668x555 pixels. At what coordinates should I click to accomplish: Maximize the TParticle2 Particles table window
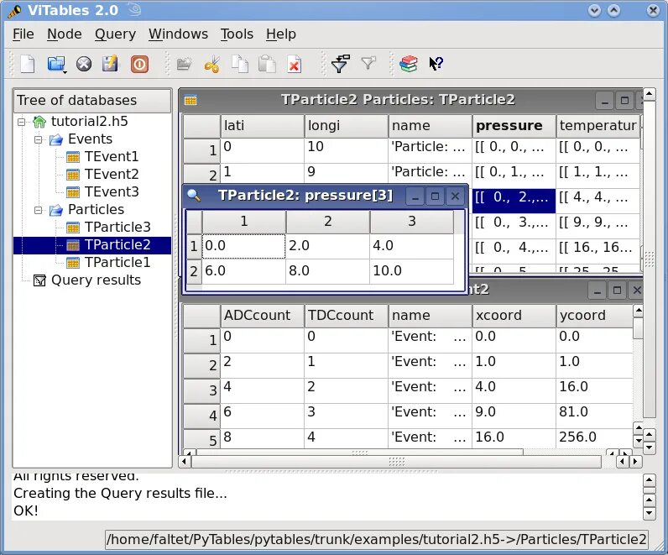click(x=624, y=101)
